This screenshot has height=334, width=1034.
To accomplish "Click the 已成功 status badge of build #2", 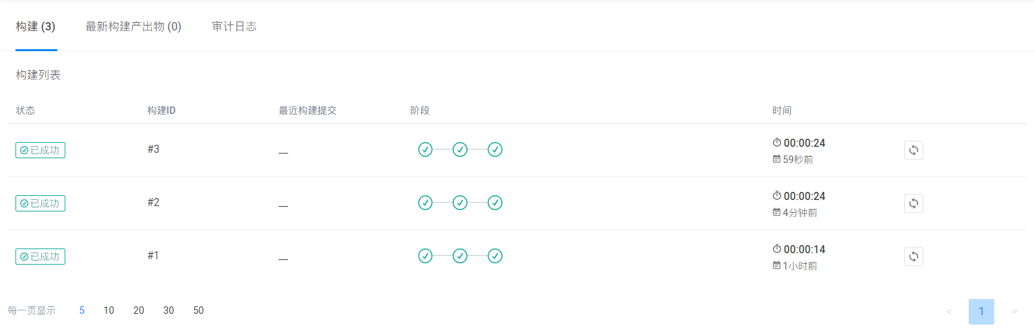I will (x=40, y=203).
